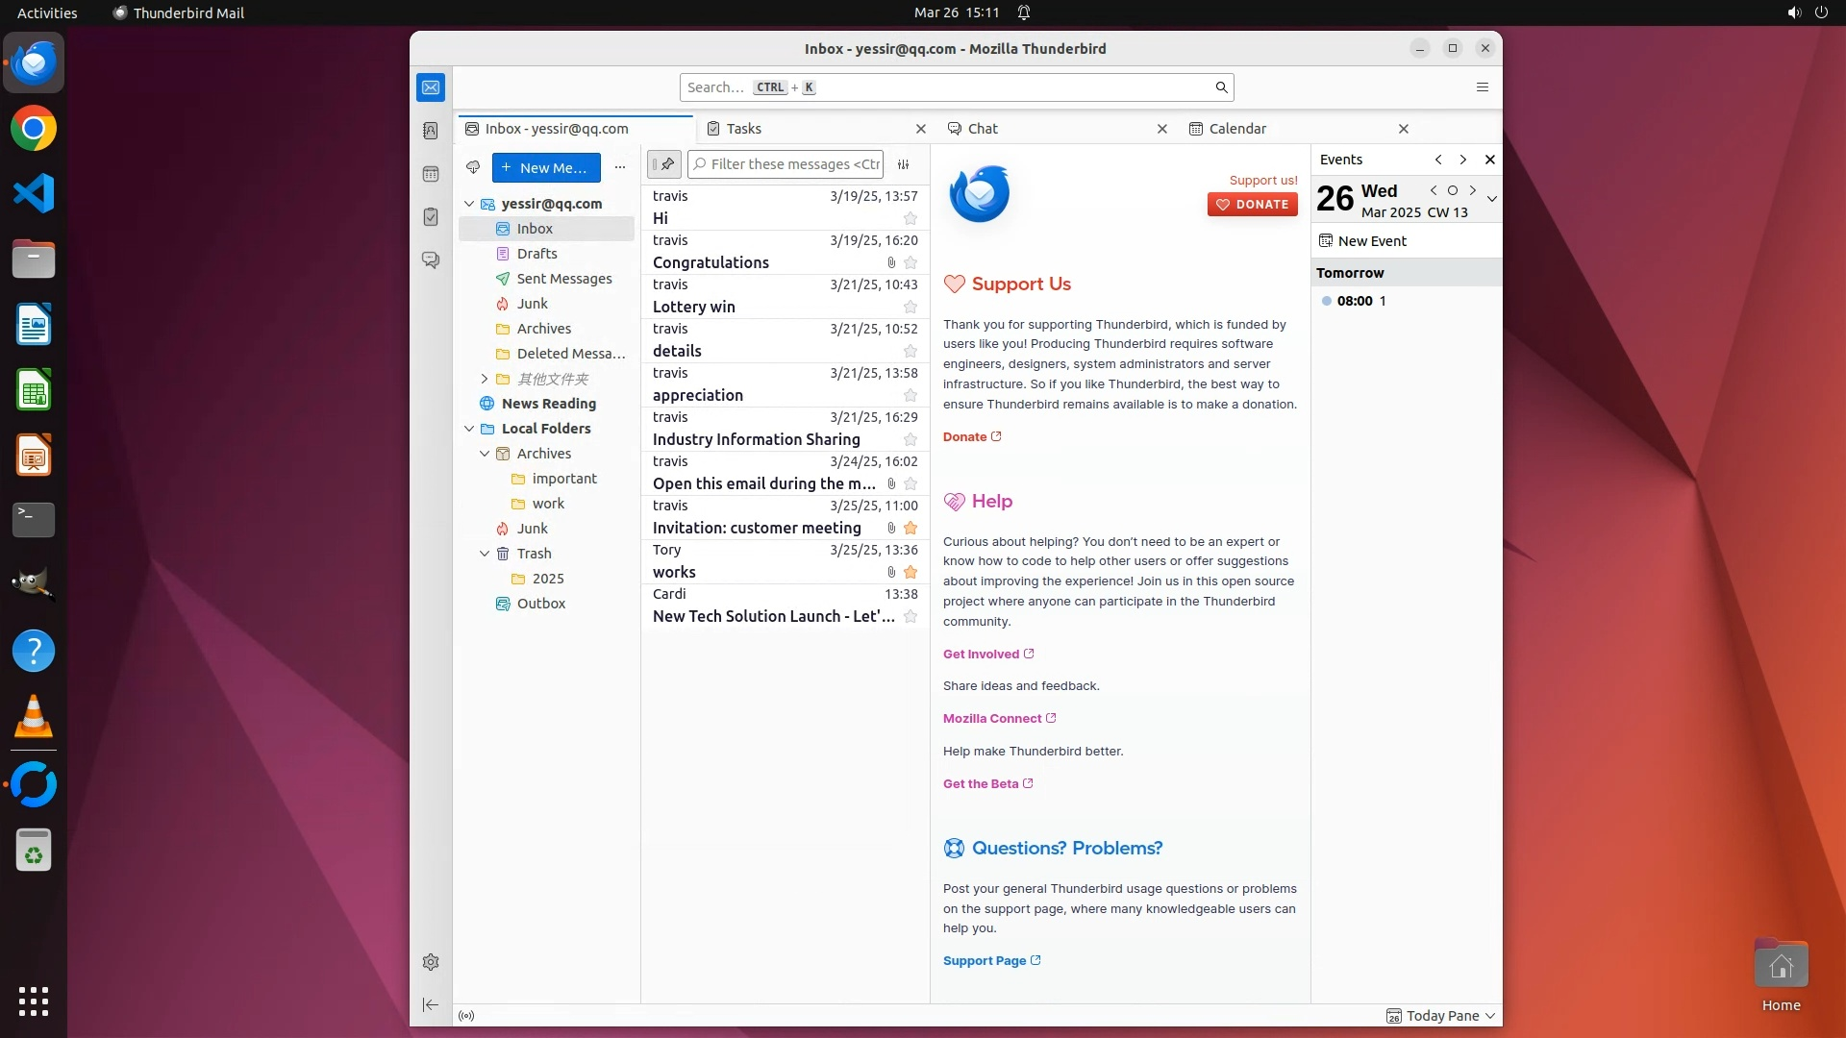Collapse the spaces toolbar arrow icon

click(431, 1005)
